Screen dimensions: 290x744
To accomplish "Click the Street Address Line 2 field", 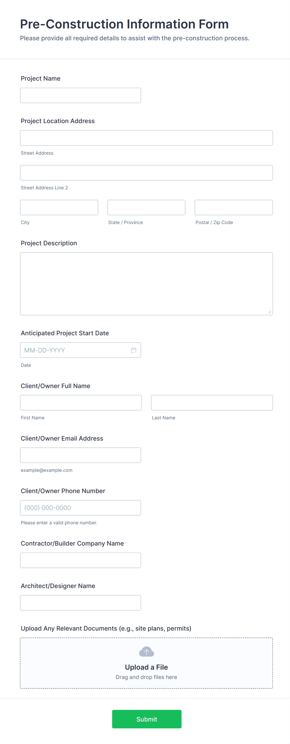I will [x=146, y=172].
